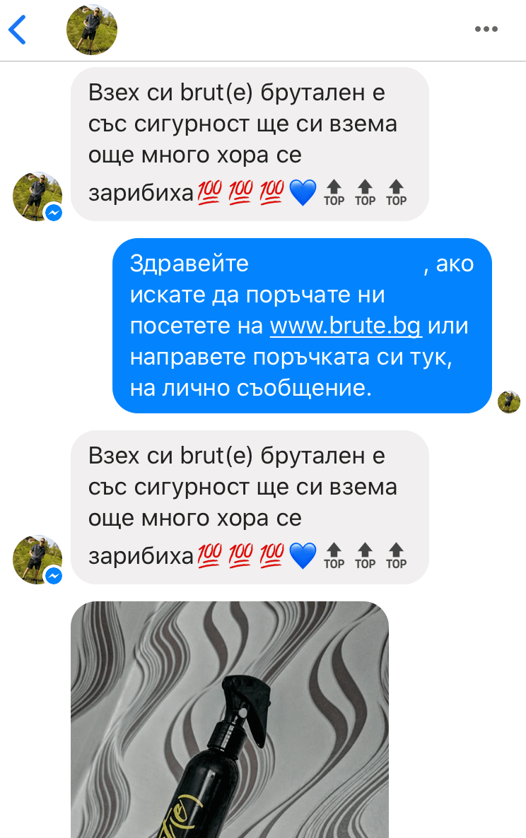Viewport: 526px width, 838px height.
Task: Click the blue heart emoji in the first message
Action: click(x=303, y=192)
